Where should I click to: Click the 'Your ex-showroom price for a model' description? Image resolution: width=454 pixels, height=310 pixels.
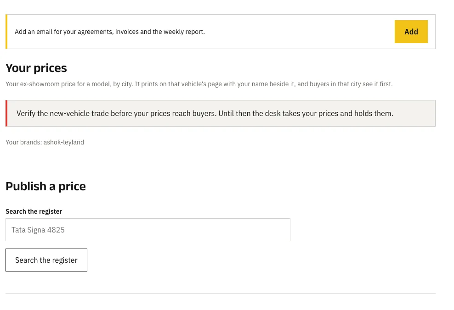pyautogui.click(x=199, y=84)
